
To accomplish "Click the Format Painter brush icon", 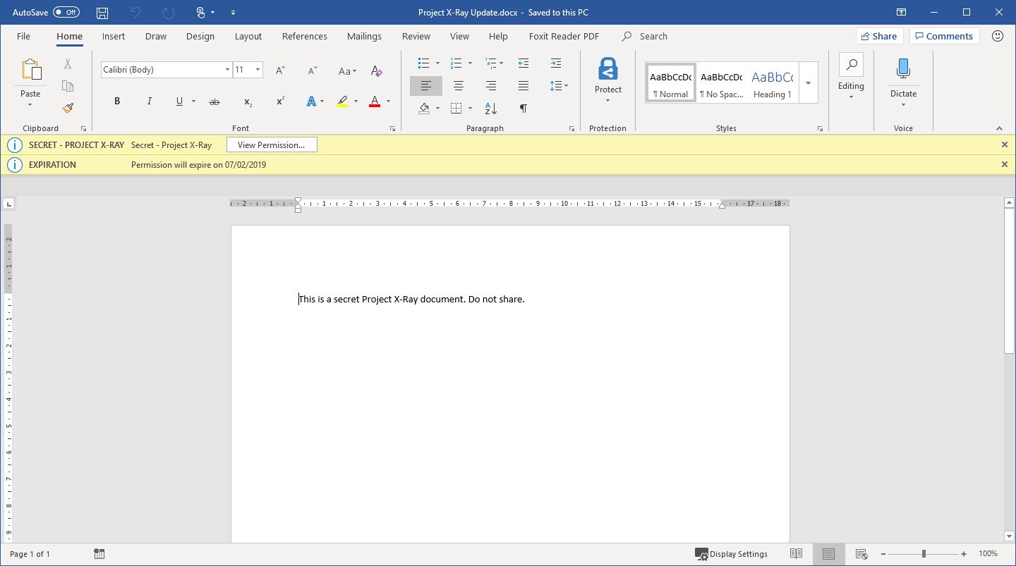I will [68, 108].
